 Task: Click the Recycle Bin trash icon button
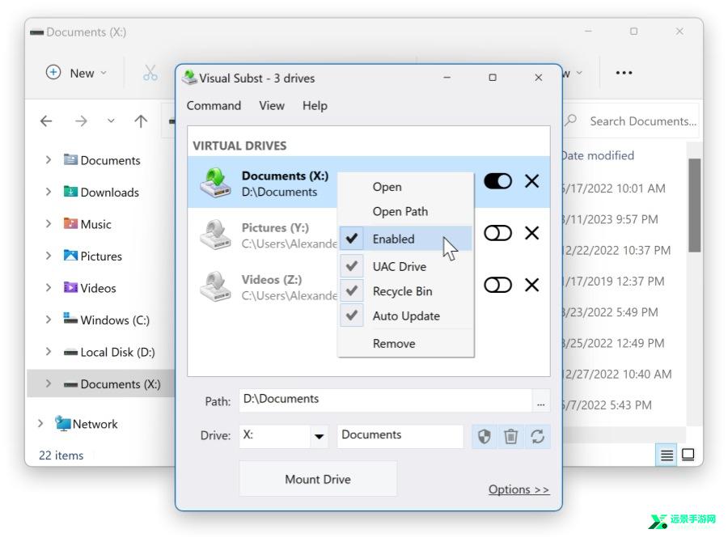510,437
